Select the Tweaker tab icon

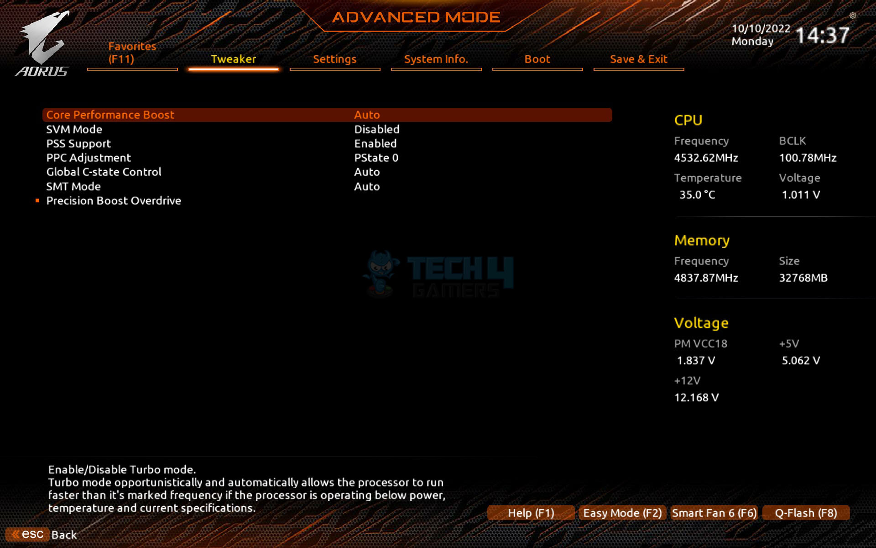point(233,58)
